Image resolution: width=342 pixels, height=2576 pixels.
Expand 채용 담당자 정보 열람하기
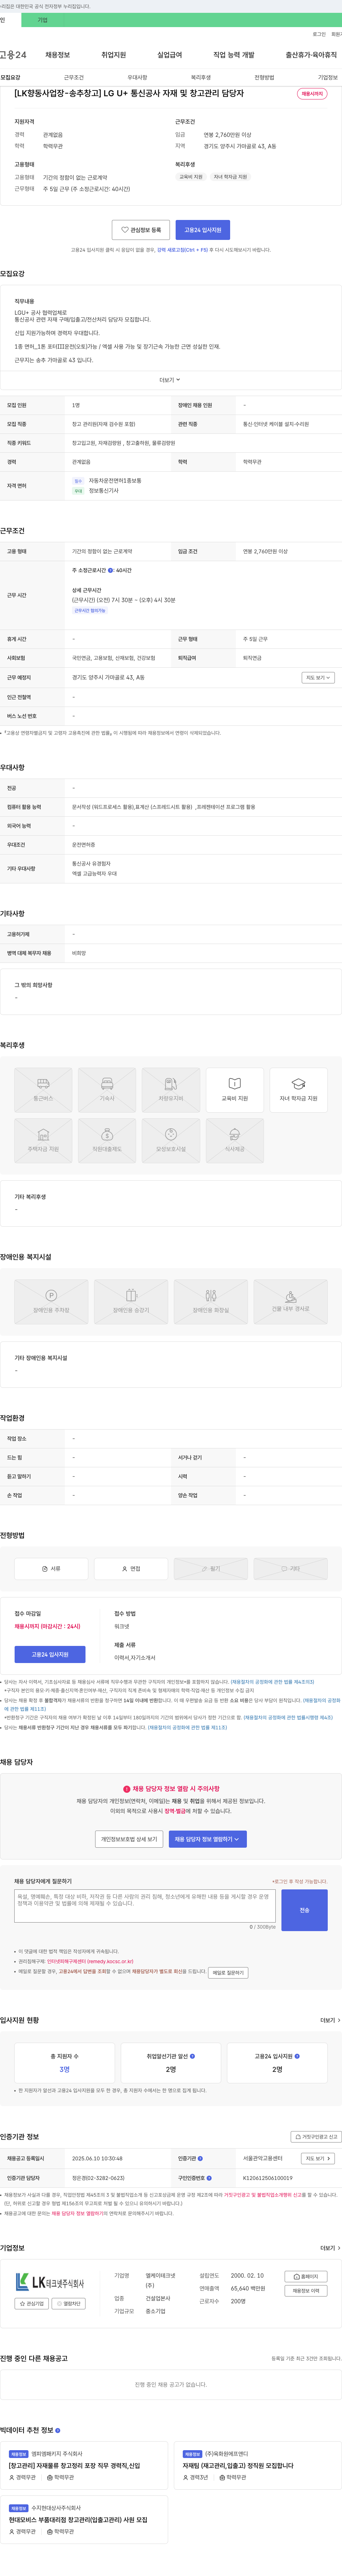(208, 1839)
